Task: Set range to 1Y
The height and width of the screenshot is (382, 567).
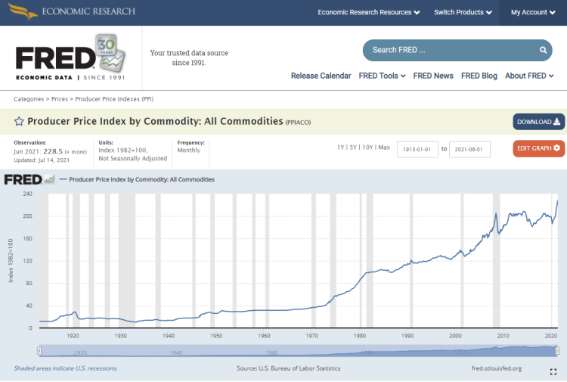Action: point(340,148)
